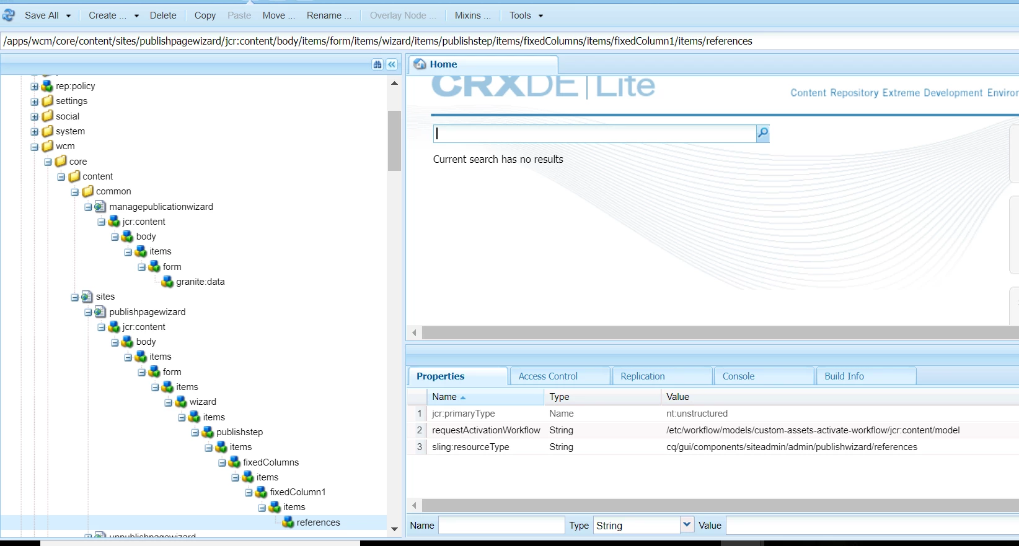
Task: Select the sling:resourceType property name
Action: (470, 447)
